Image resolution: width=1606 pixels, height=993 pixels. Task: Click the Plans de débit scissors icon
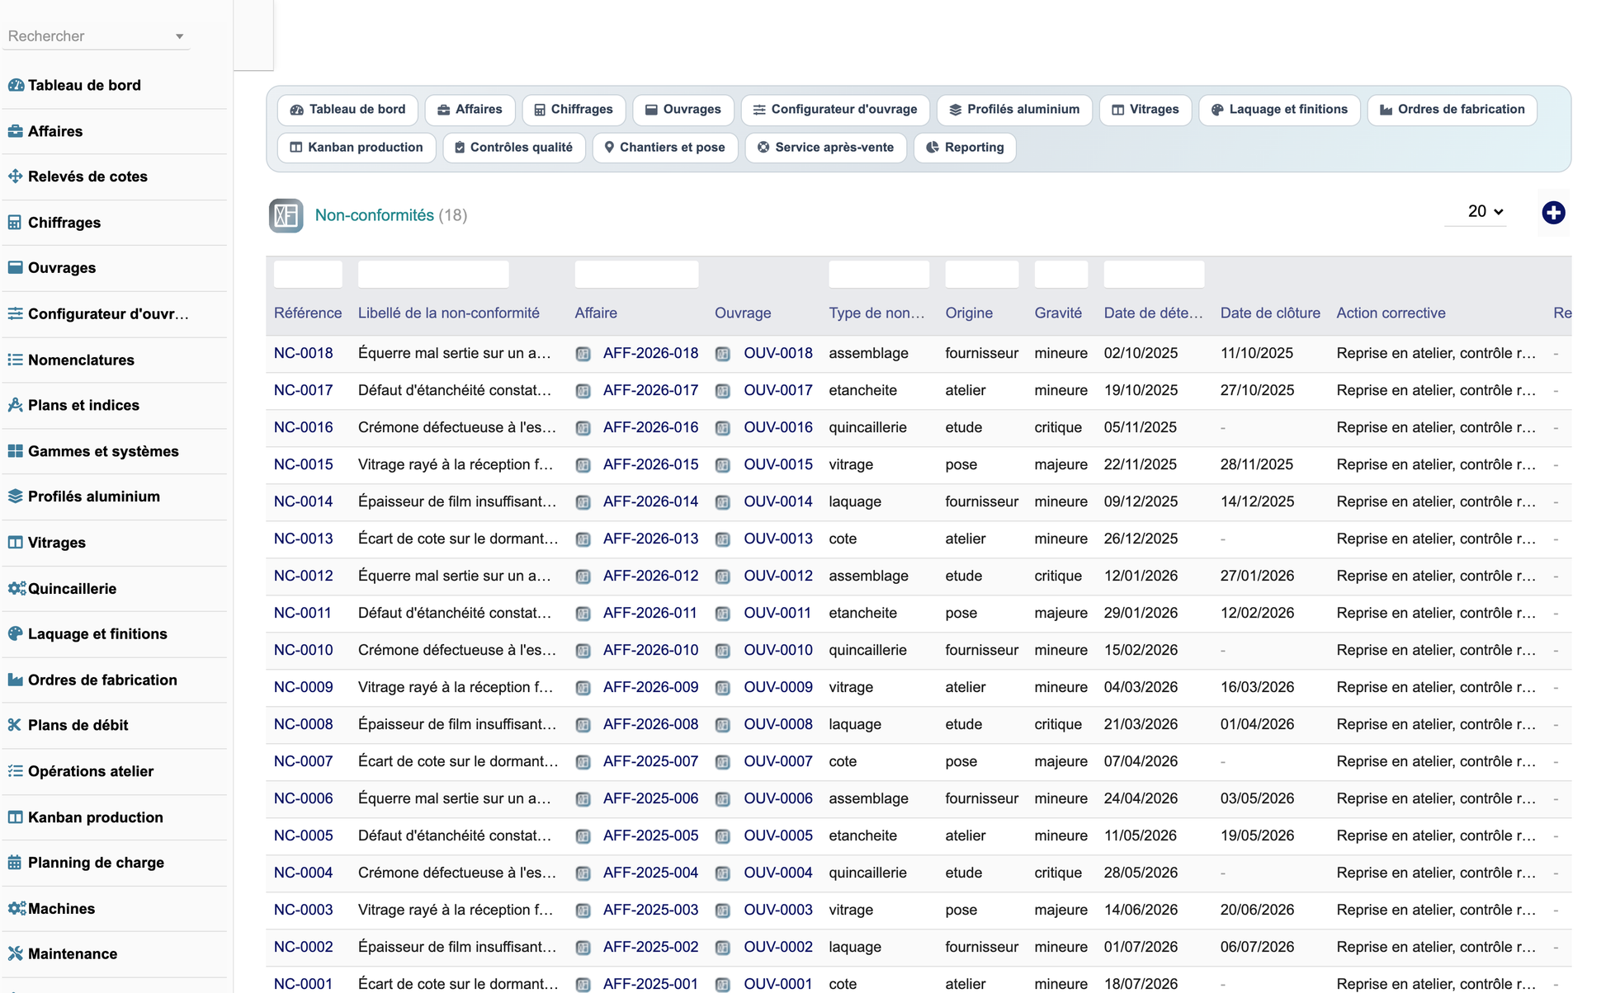tap(15, 725)
